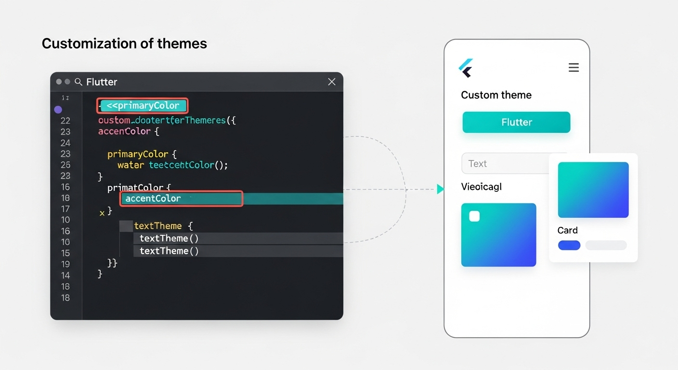Collapse the textTheme code block
678x370 pixels.
(158, 225)
